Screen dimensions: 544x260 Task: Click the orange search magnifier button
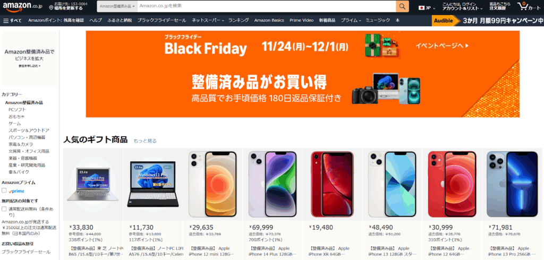(402, 6)
